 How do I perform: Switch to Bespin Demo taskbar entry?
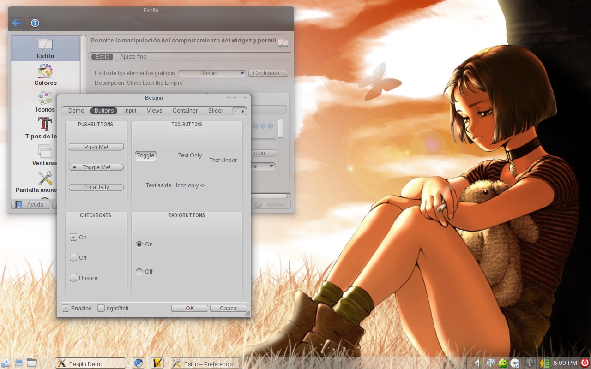[x=90, y=363]
